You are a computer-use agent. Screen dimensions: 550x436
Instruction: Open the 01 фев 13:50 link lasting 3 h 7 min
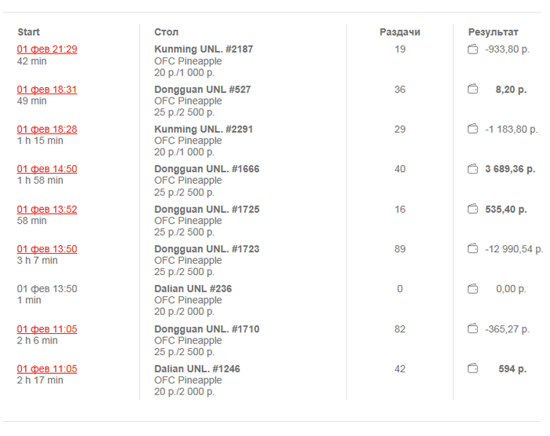tap(47, 249)
